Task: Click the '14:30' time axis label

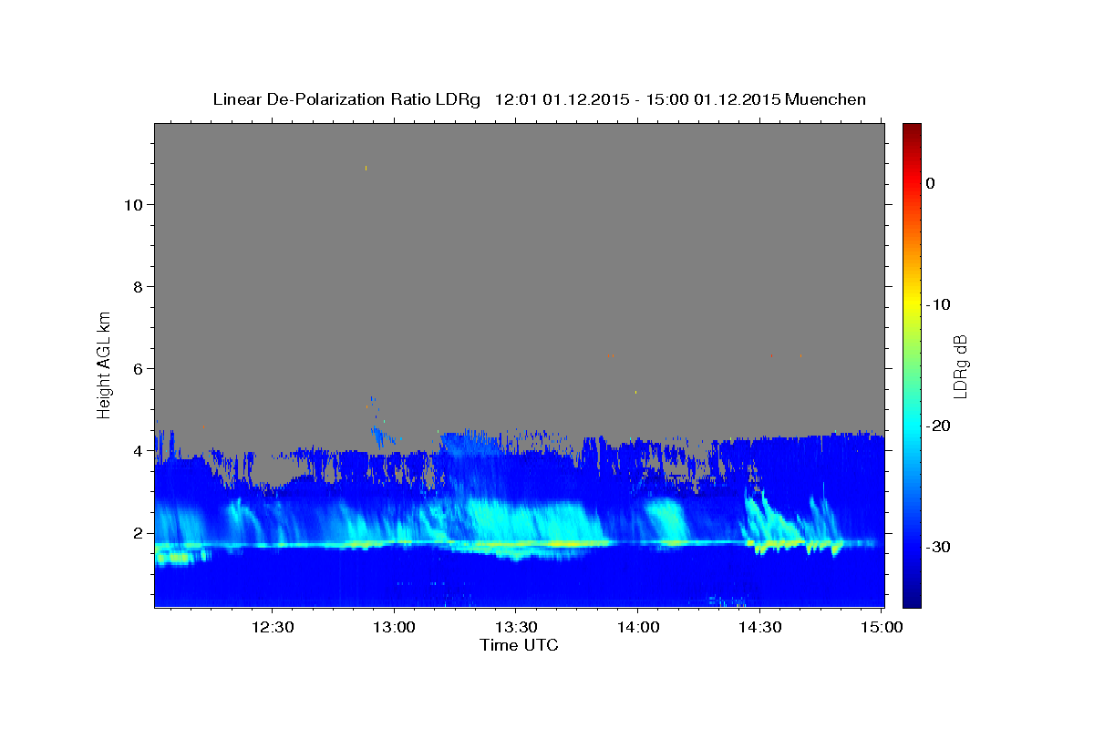Action: point(759,628)
